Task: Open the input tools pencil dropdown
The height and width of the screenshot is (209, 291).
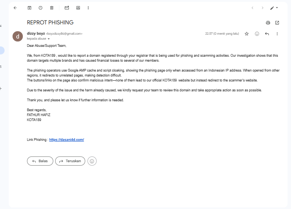Action: point(274,8)
